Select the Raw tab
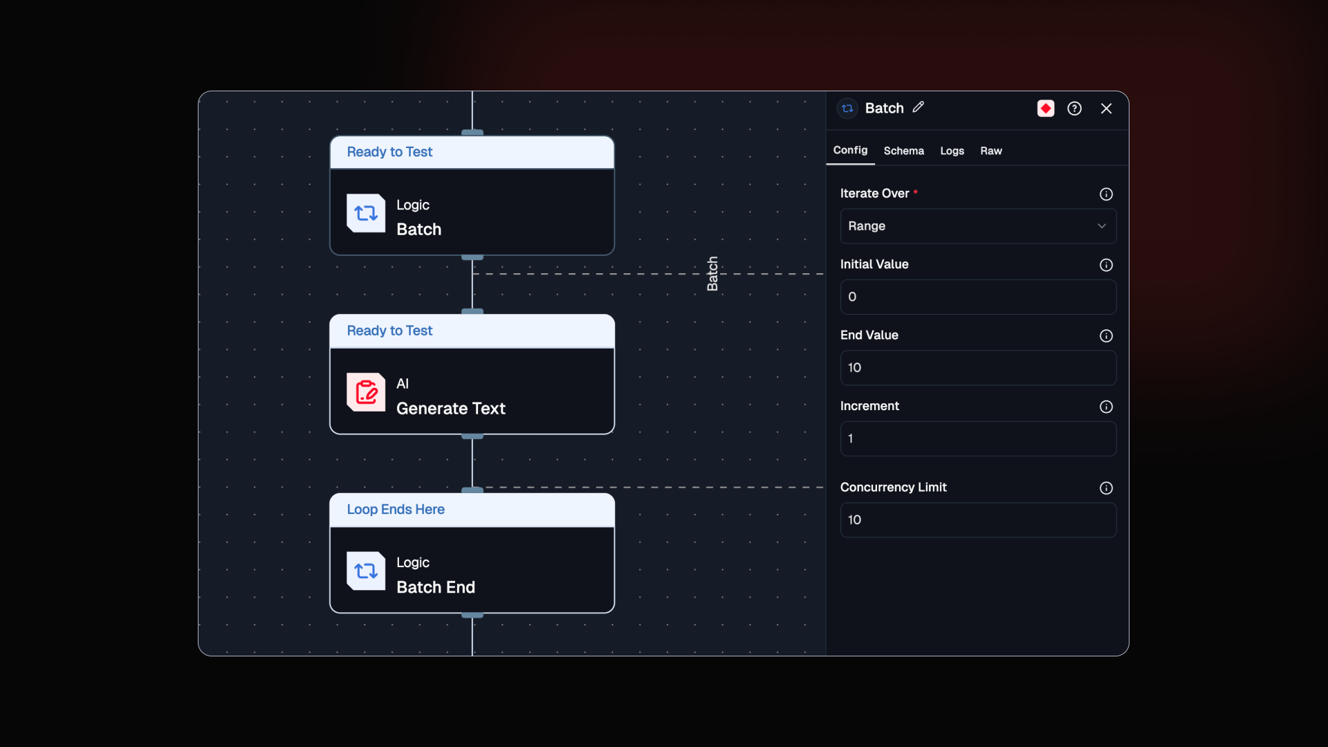1328x747 pixels. [990, 151]
